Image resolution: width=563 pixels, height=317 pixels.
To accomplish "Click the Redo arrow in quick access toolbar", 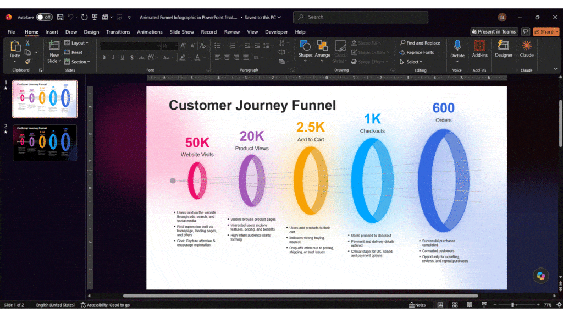I will 84,17.
